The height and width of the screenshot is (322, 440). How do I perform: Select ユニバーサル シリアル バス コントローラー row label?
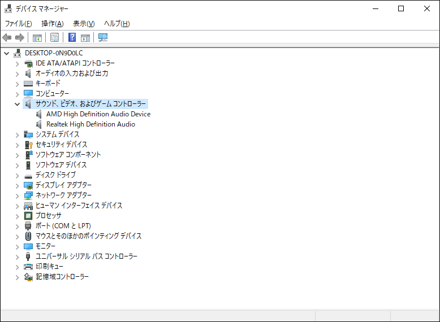[x=87, y=256]
